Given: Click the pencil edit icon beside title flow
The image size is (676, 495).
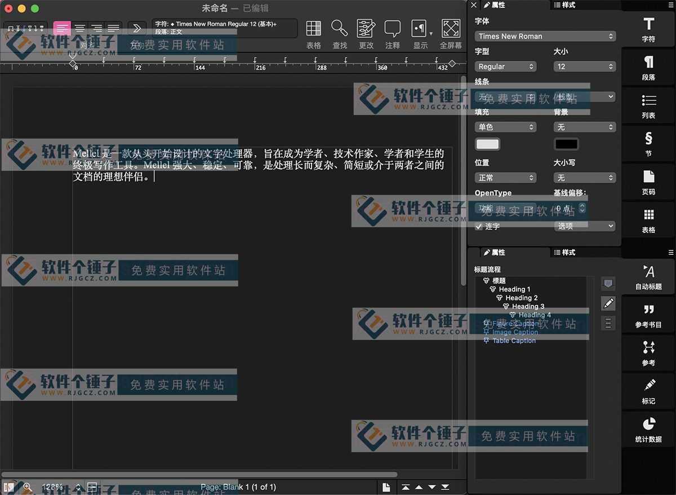Looking at the screenshot, I should [608, 303].
